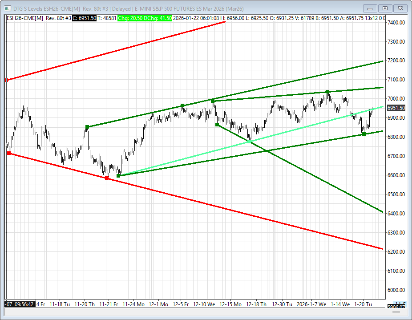Select green anchor point near 12-5 Fr

pyautogui.click(x=182, y=105)
